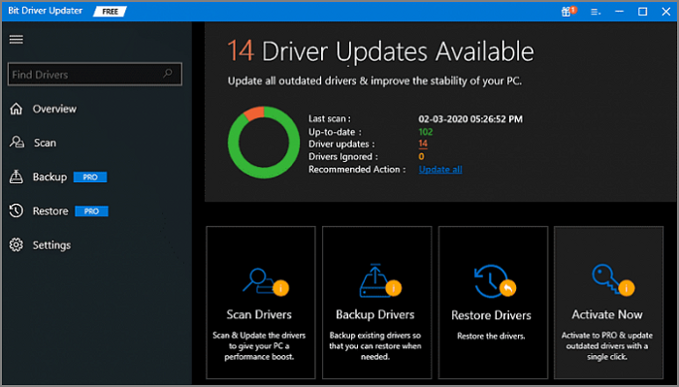Click the FREE badge in the title bar
The height and width of the screenshot is (387, 679).
pos(110,12)
